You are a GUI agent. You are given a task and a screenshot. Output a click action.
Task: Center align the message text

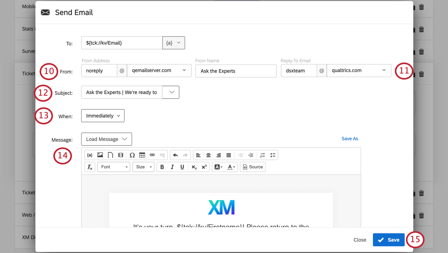(208, 155)
